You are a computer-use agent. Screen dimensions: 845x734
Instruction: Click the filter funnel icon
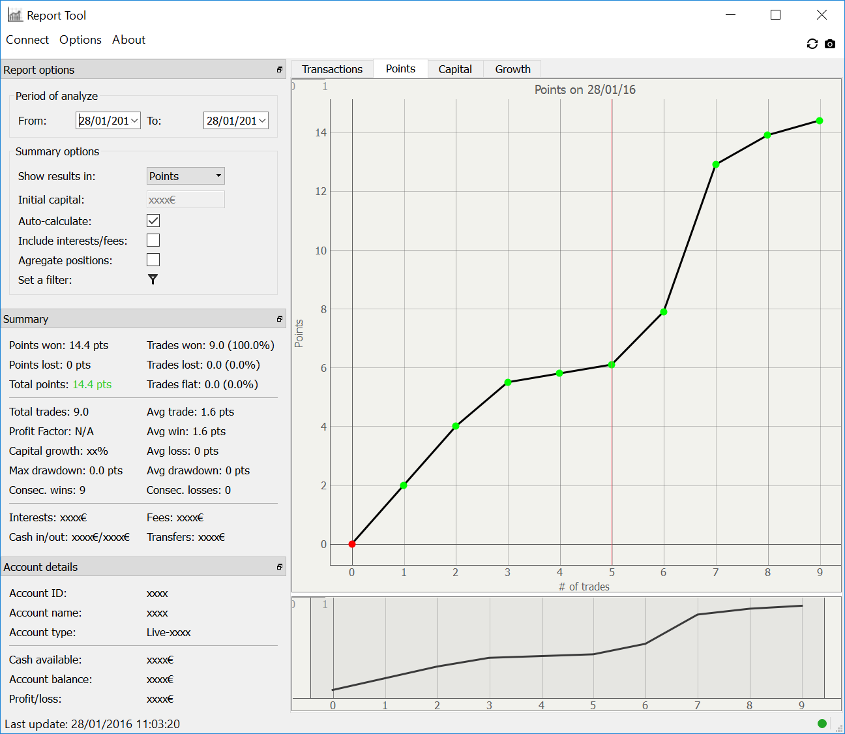click(153, 279)
